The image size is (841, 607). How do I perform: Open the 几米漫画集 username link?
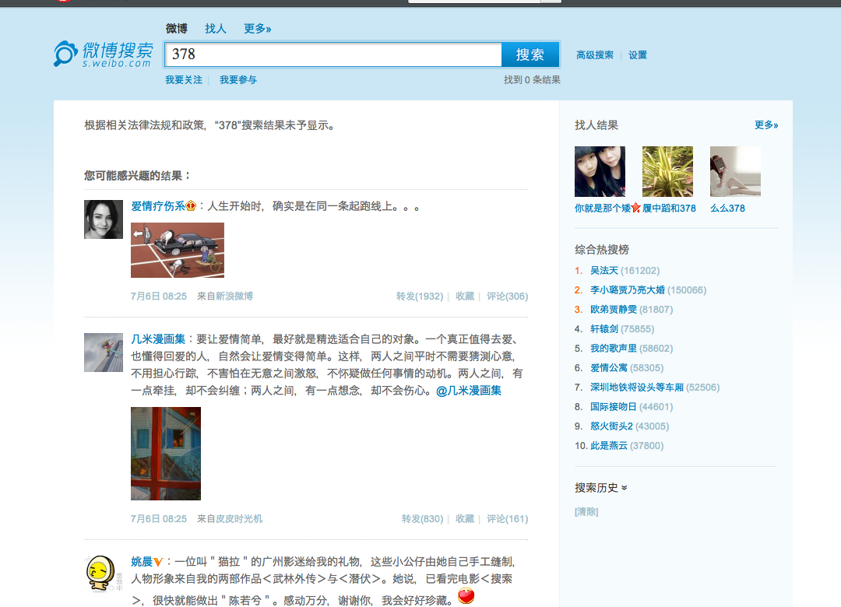158,339
